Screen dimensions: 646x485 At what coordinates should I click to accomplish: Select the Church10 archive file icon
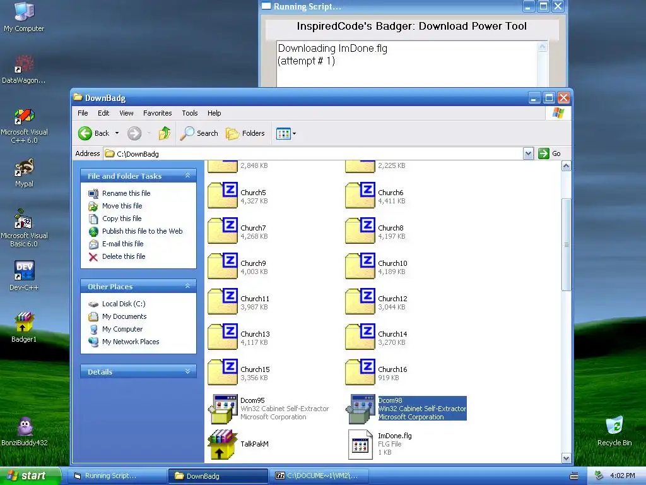[360, 266]
